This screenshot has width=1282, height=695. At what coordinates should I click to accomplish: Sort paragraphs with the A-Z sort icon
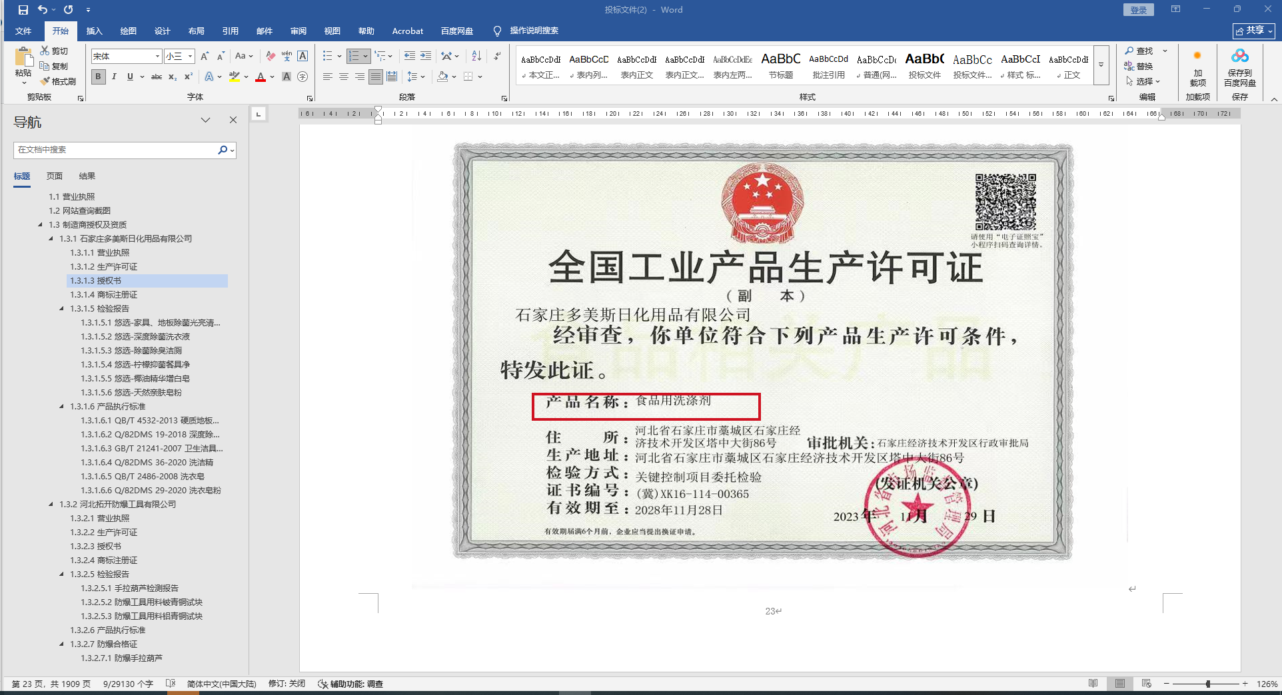[476, 57]
